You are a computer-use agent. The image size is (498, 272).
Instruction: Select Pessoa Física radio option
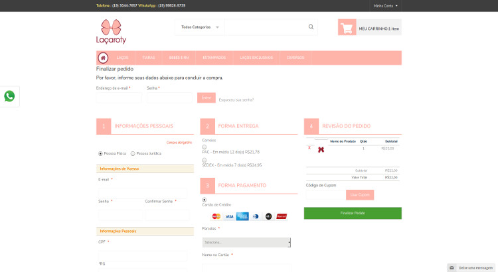[100, 154]
